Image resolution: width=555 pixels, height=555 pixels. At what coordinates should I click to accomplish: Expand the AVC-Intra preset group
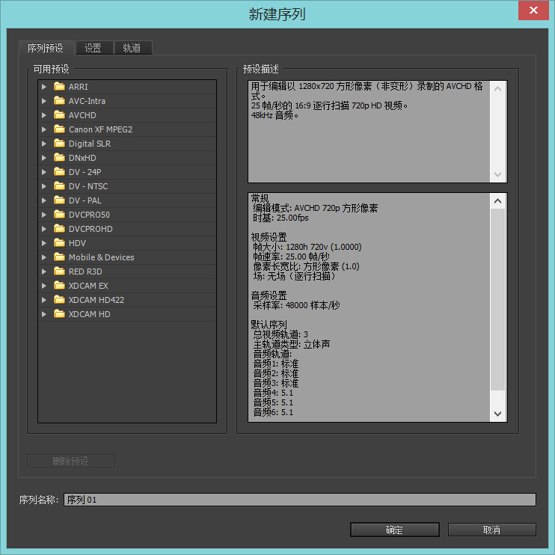point(44,101)
